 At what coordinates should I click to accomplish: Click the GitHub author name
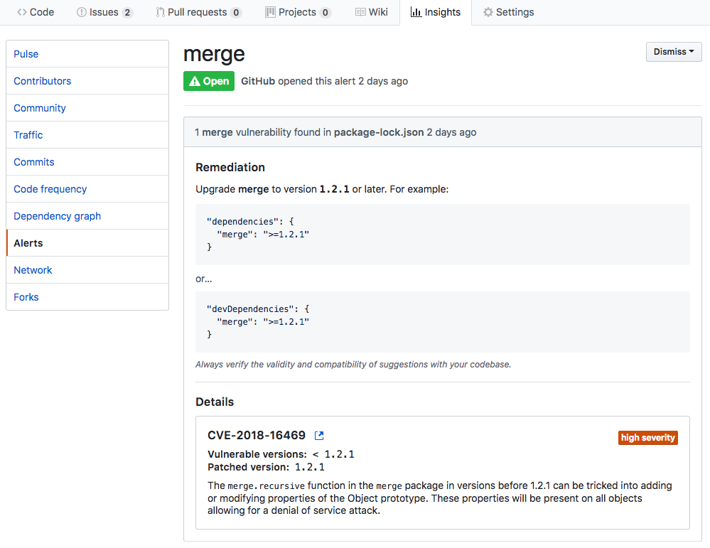point(258,81)
